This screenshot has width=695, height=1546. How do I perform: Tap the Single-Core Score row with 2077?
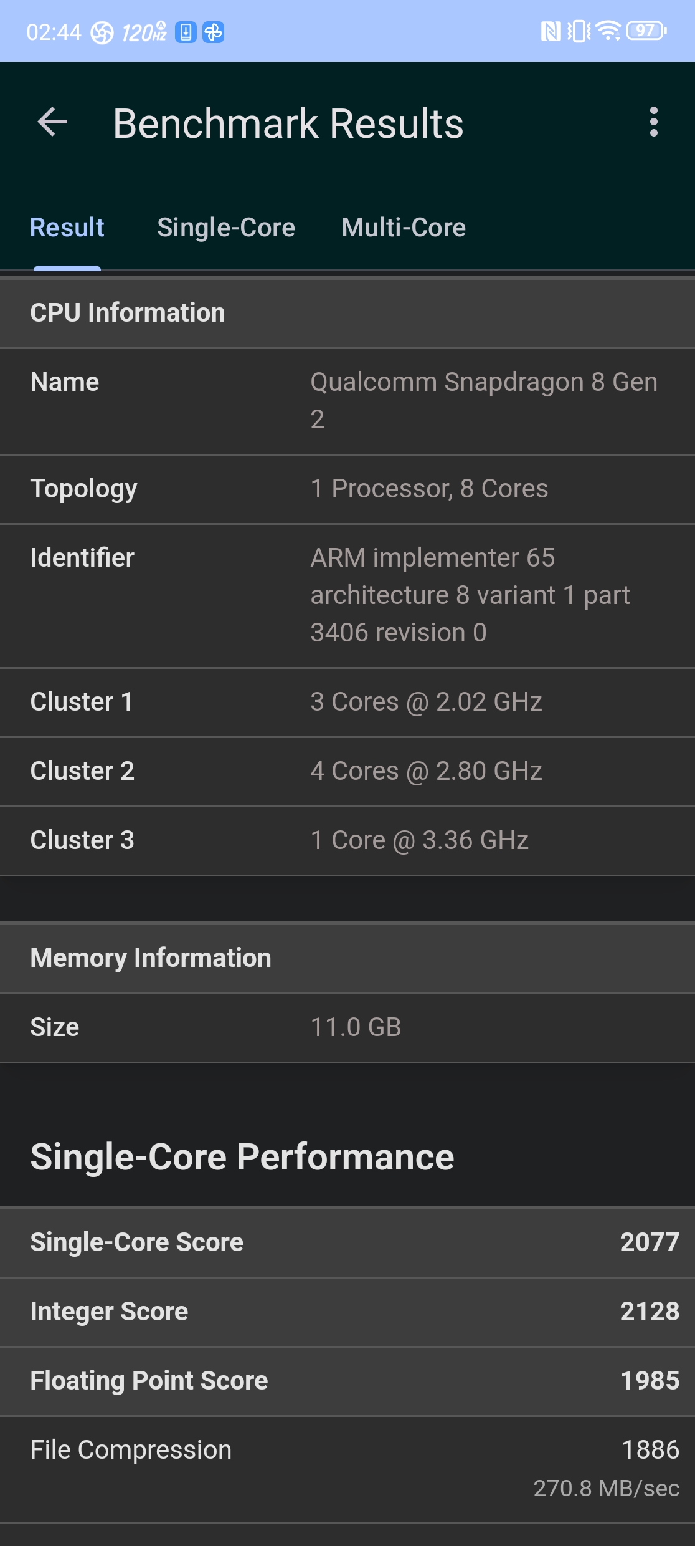(x=347, y=1242)
